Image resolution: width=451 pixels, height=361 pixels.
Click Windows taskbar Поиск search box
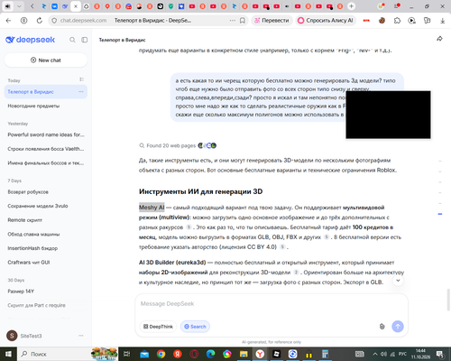click(54, 354)
